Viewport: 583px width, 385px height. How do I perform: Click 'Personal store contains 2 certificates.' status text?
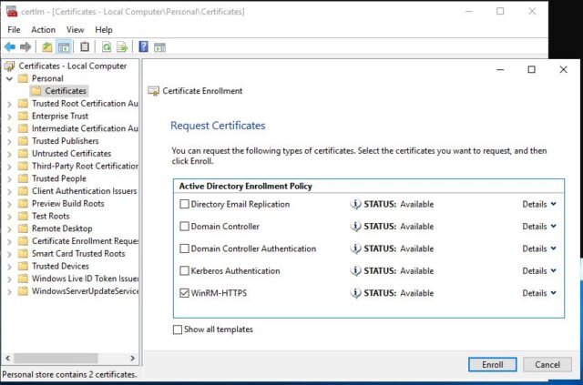(69, 375)
